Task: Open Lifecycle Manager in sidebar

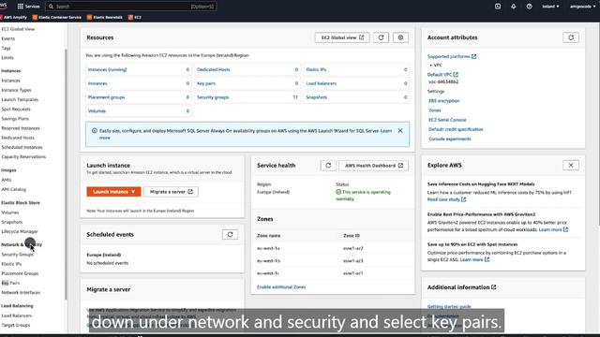Action: click(x=20, y=231)
